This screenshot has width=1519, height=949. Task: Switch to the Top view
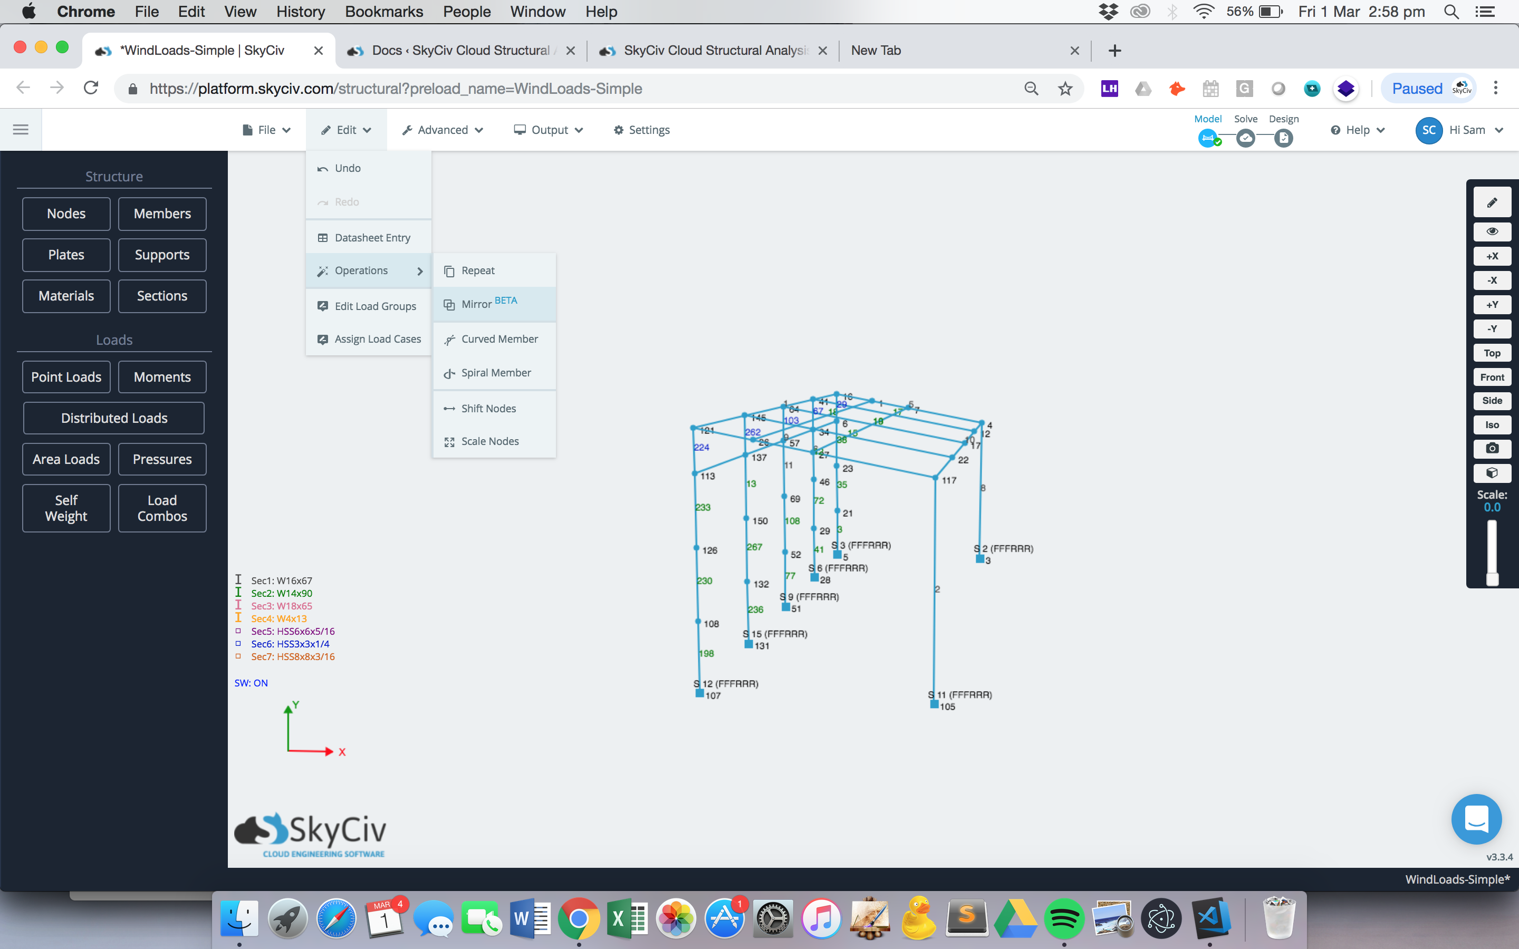1492,353
